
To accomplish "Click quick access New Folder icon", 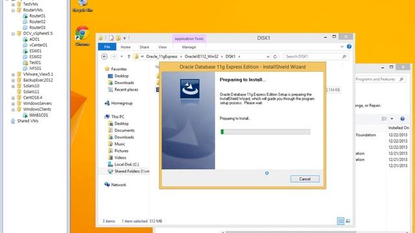I will tap(118, 38).
